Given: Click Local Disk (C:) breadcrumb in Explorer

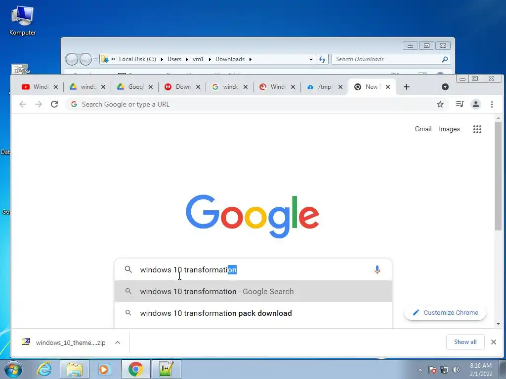Looking at the screenshot, I should point(137,59).
